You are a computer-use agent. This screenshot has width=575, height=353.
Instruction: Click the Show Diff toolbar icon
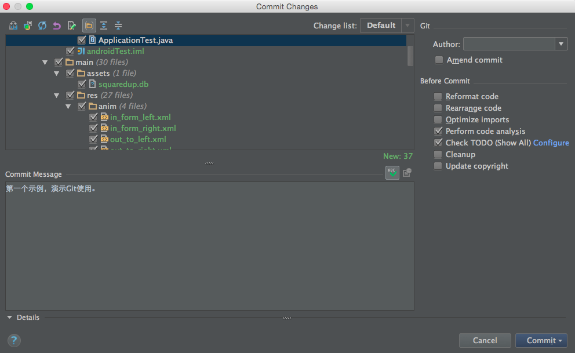click(13, 26)
